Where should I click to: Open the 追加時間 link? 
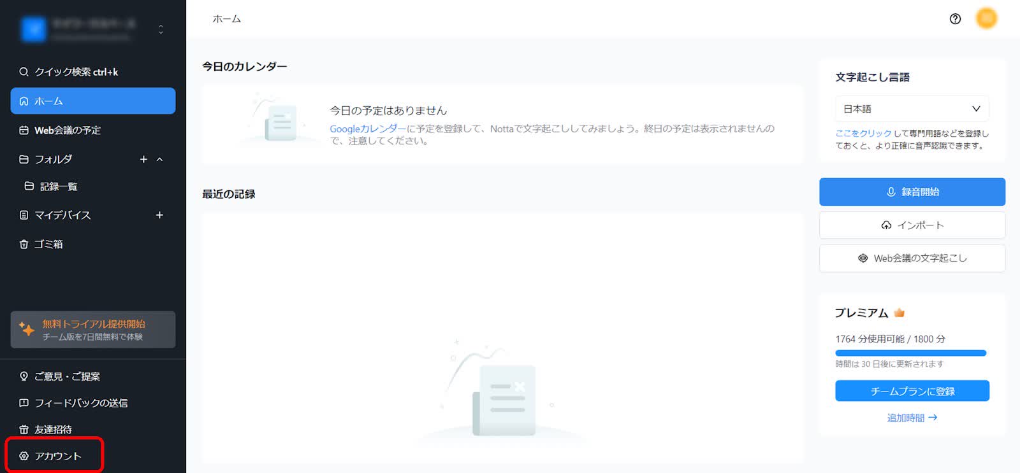pyautogui.click(x=912, y=418)
